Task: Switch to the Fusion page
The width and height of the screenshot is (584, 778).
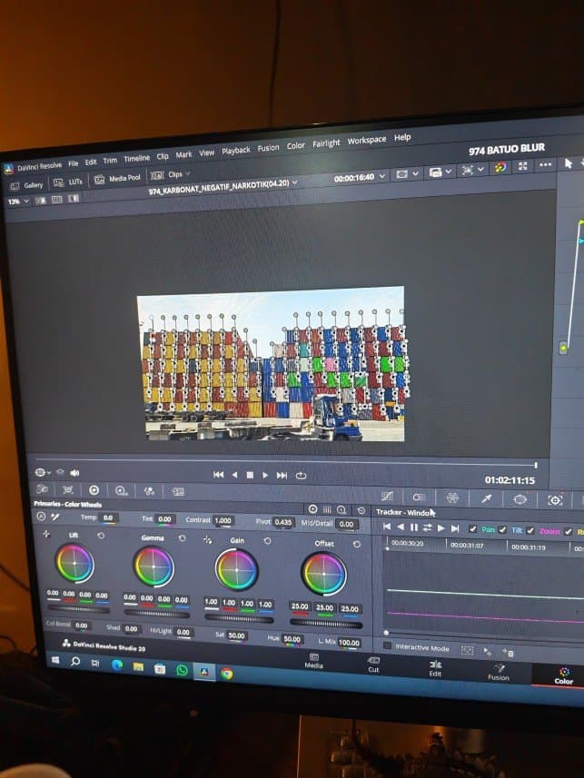Action: 498,673
